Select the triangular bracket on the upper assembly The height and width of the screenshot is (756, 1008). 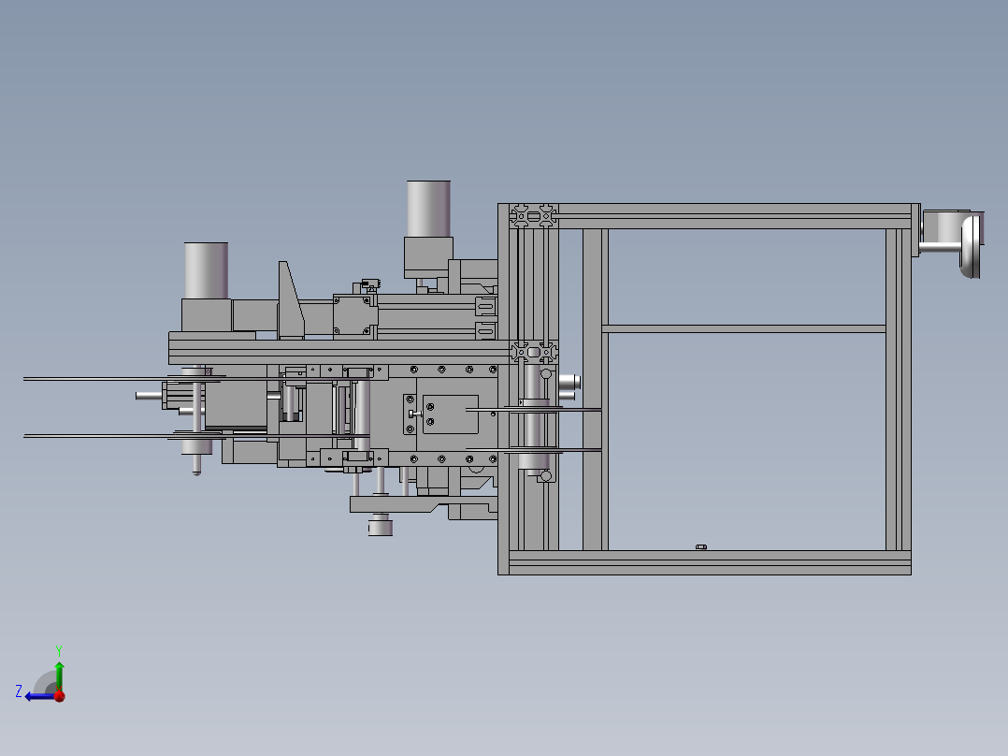point(291,299)
